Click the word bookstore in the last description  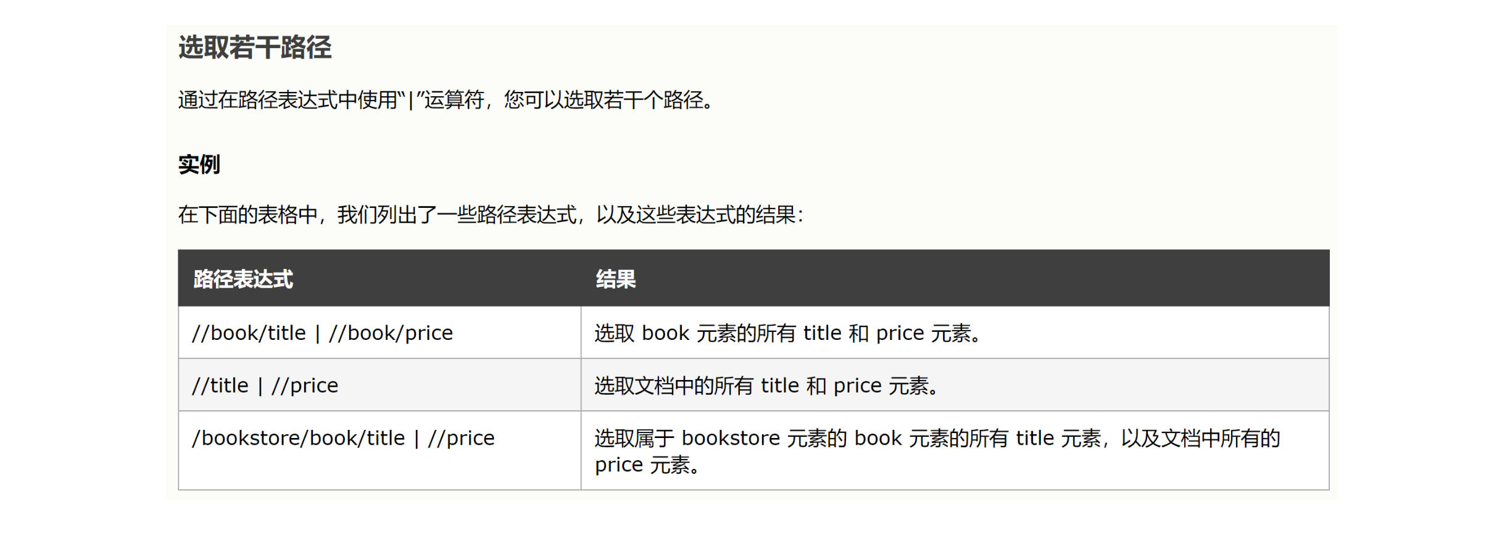click(731, 438)
